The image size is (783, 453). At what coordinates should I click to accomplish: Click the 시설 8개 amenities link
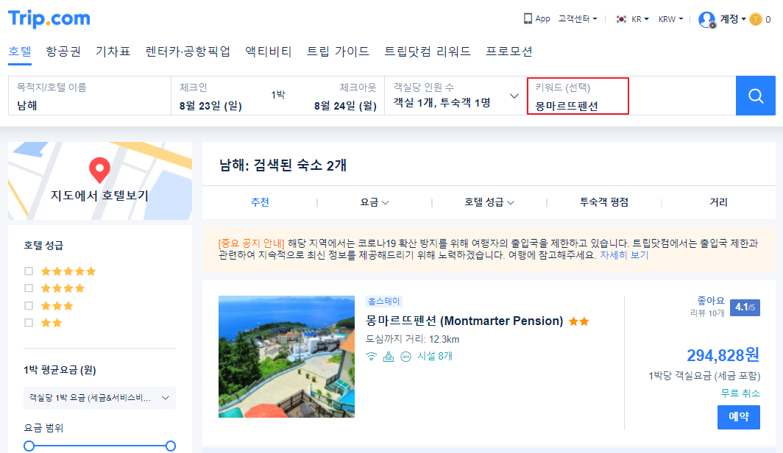(x=434, y=356)
